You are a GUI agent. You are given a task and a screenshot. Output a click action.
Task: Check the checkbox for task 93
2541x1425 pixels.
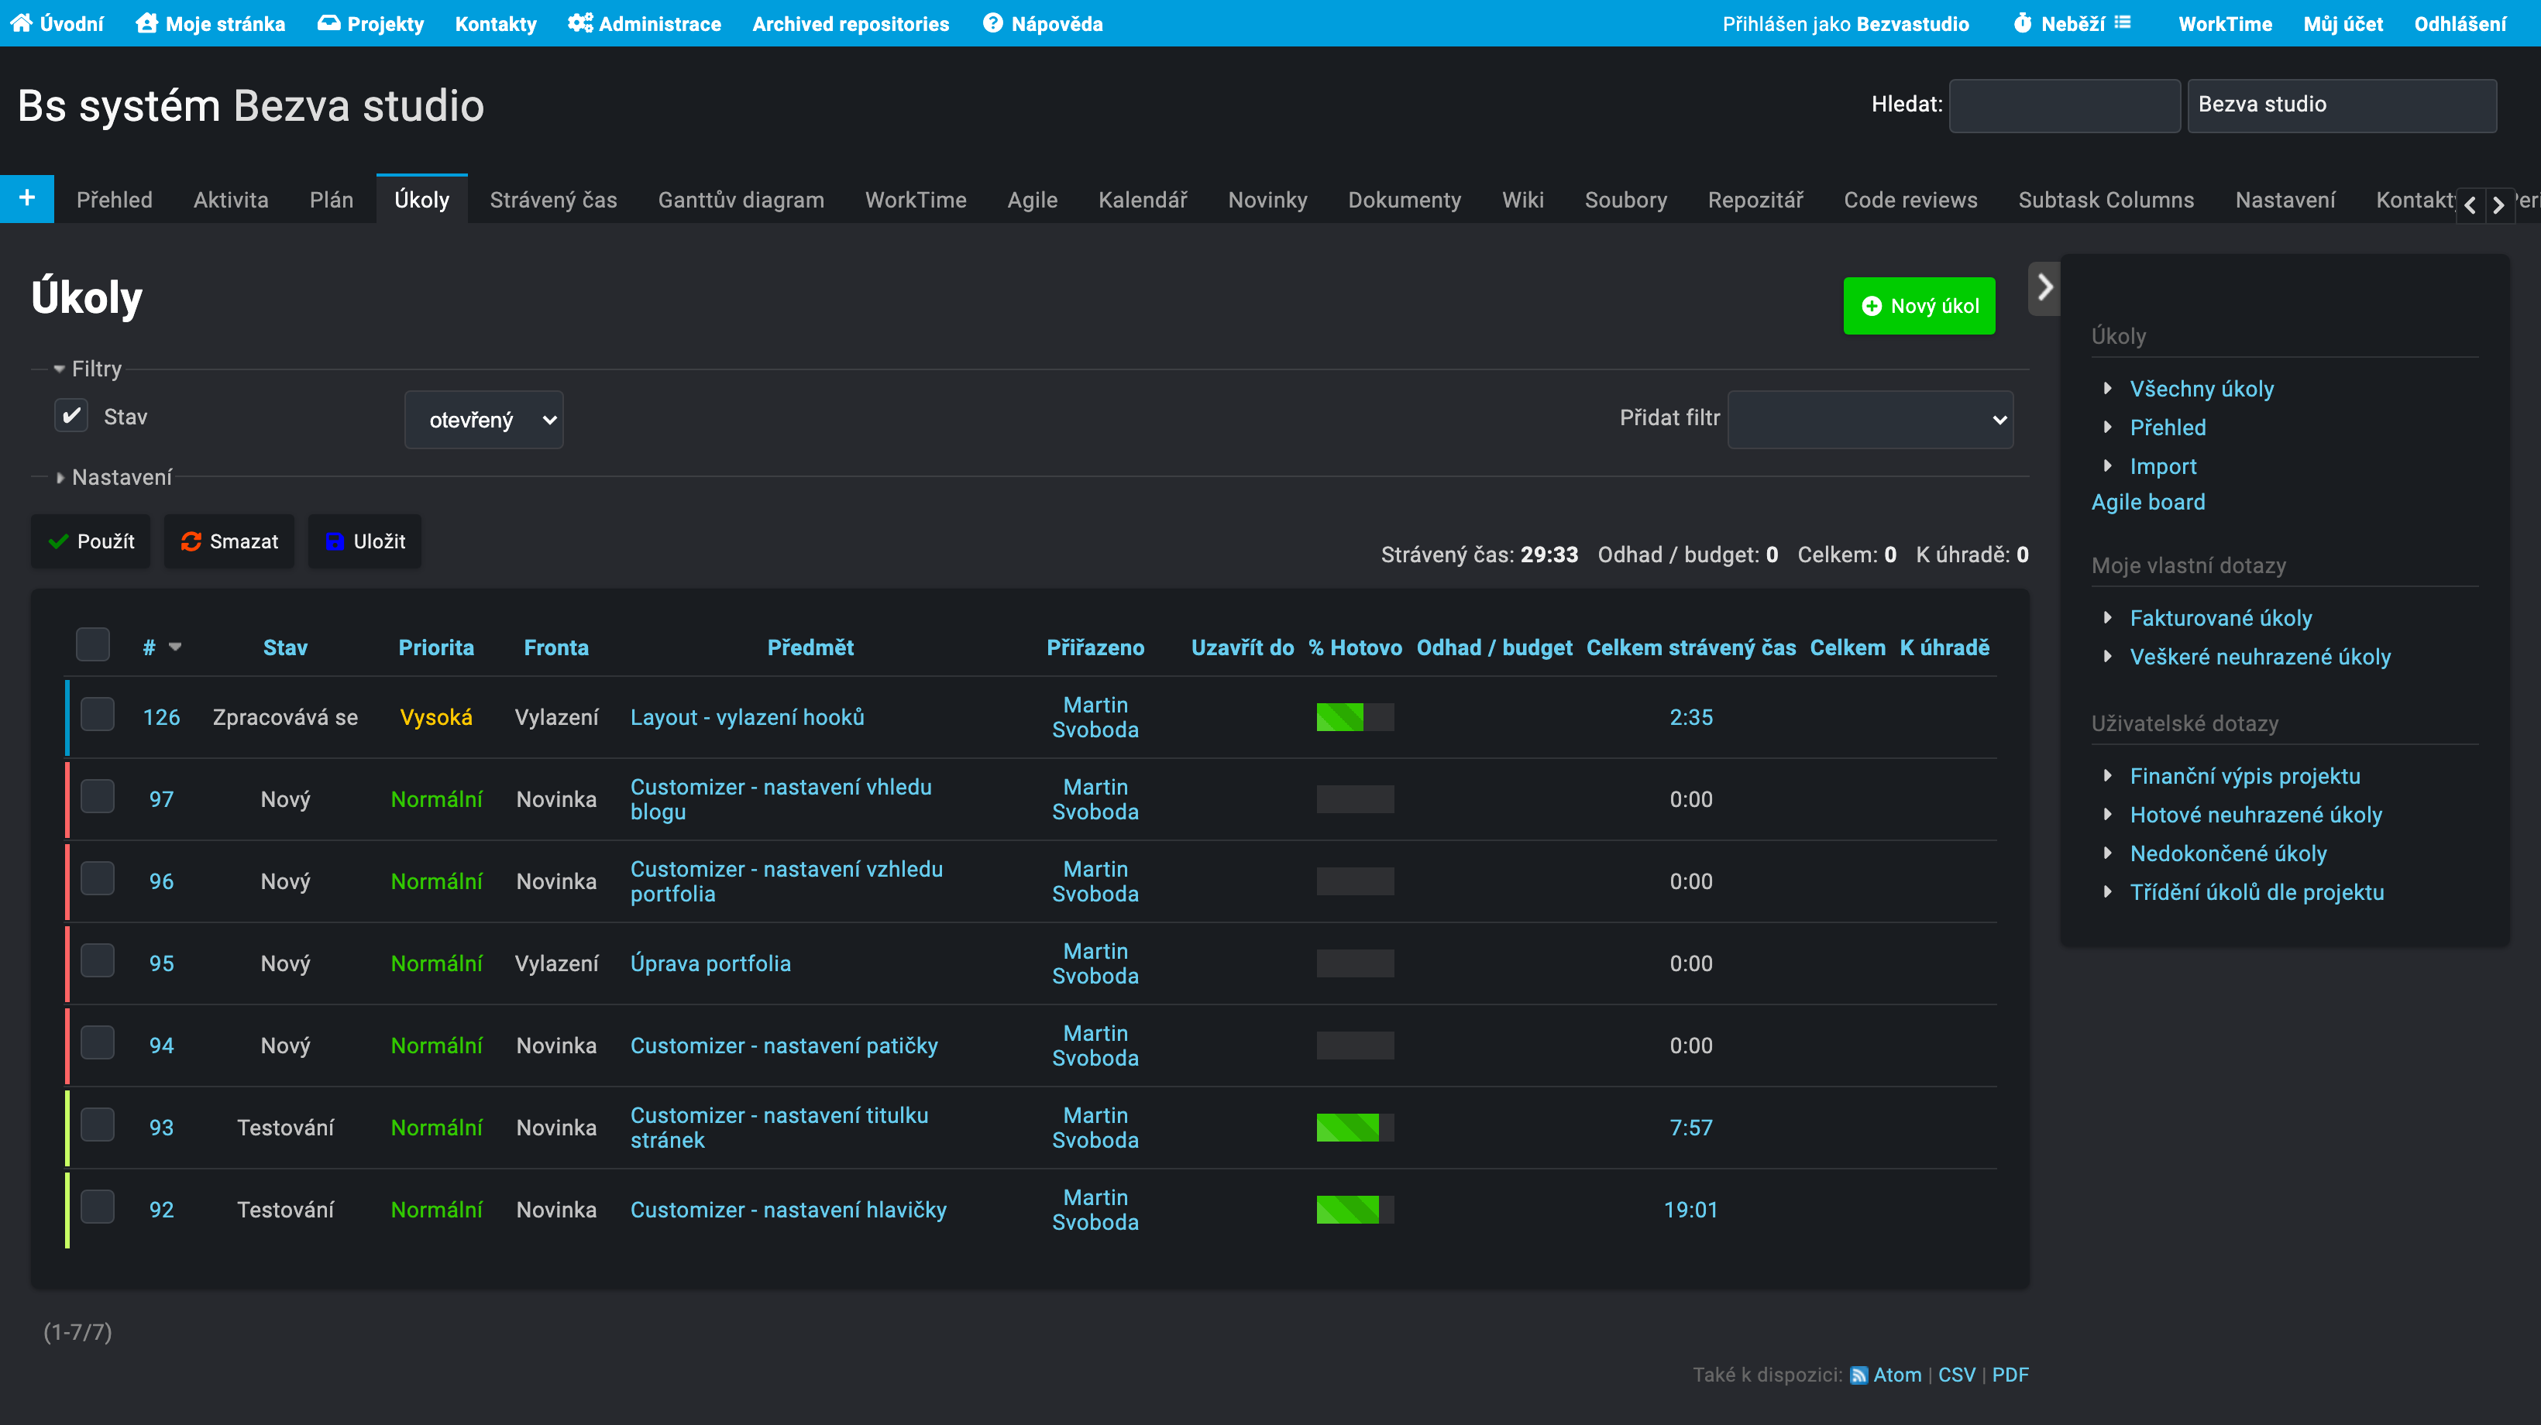[x=97, y=1125]
